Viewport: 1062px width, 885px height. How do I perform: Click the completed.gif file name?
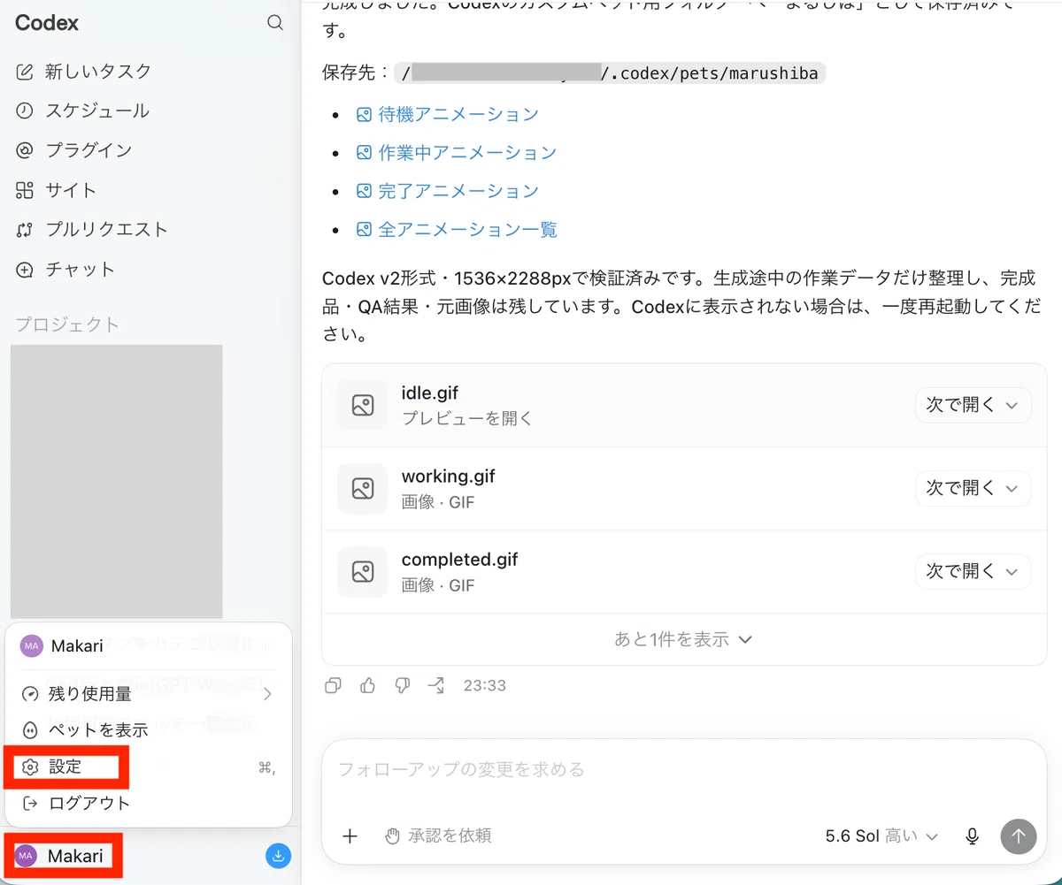pyautogui.click(x=460, y=560)
